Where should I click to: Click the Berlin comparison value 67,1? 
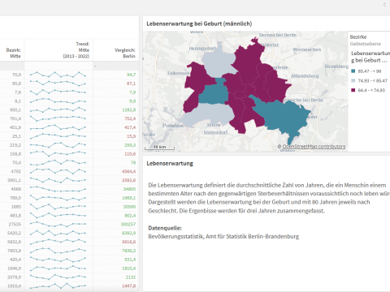(131, 84)
